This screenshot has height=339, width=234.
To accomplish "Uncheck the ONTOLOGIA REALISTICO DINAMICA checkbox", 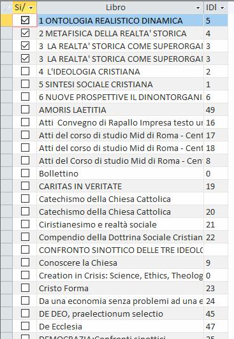I will 25,20.
